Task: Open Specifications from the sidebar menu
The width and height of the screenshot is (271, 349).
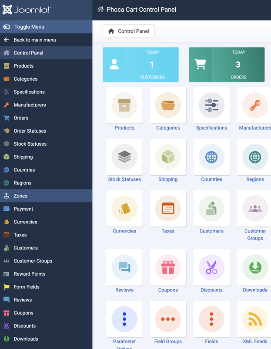Action: coord(46,92)
